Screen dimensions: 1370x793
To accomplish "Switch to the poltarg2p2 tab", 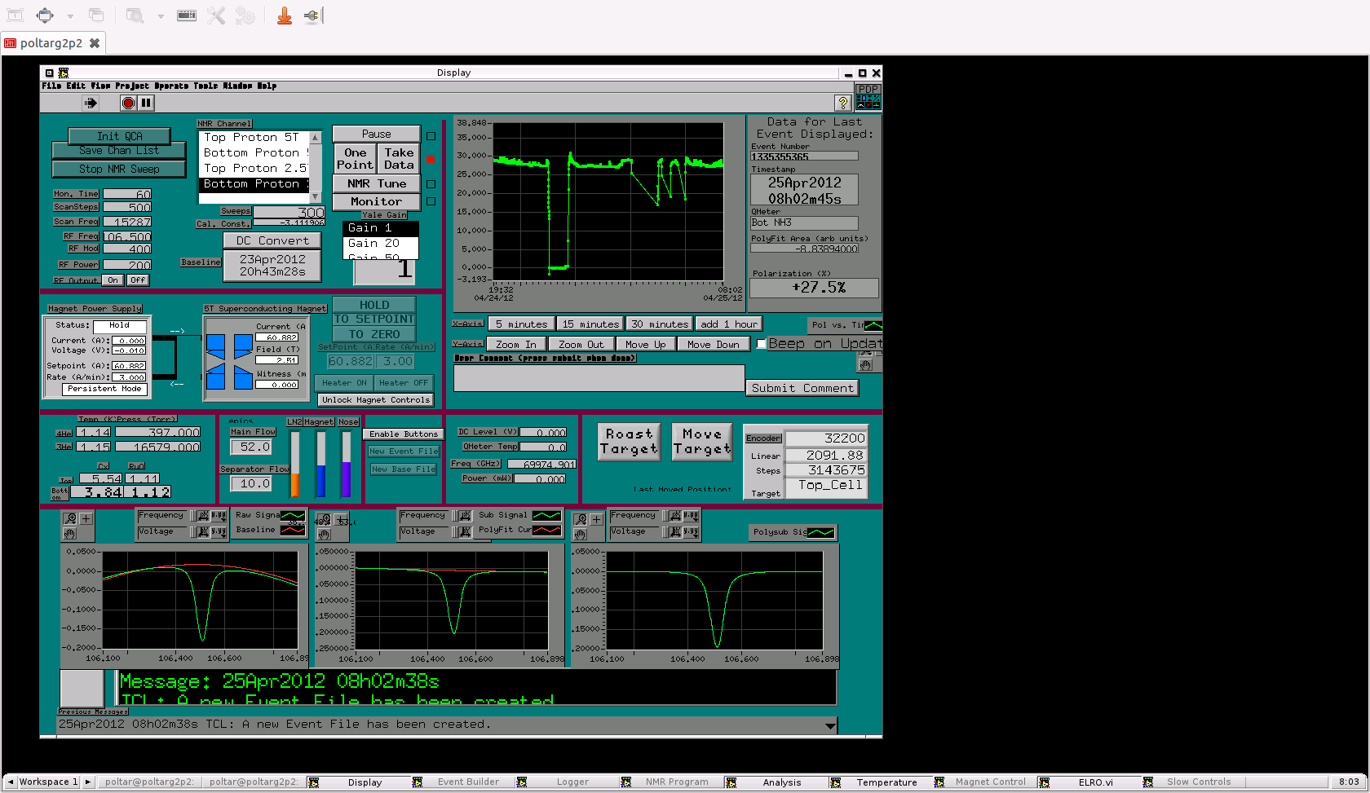I will click(51, 43).
